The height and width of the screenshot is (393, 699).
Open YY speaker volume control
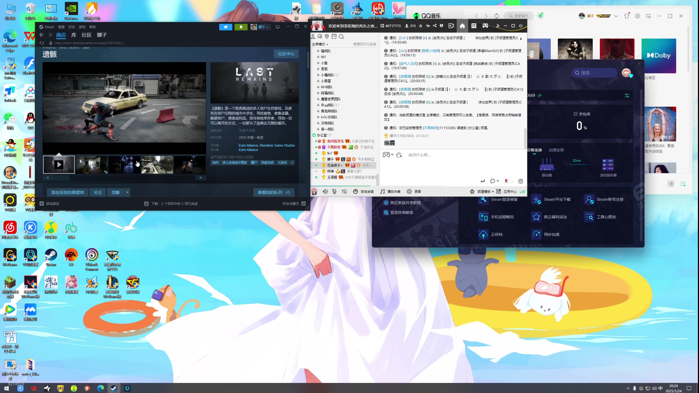pyautogui.click(x=325, y=192)
